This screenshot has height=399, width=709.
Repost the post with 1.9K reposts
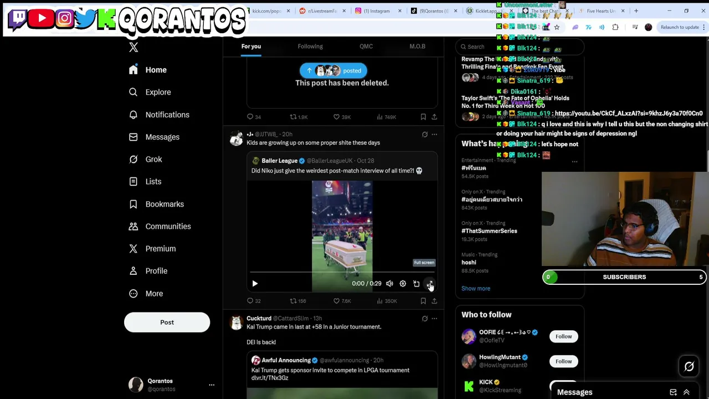click(x=299, y=117)
